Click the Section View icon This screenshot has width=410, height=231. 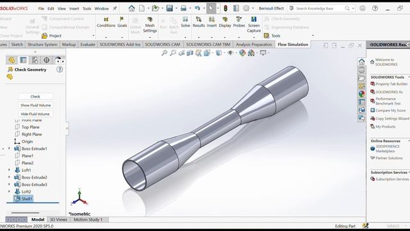(190, 53)
